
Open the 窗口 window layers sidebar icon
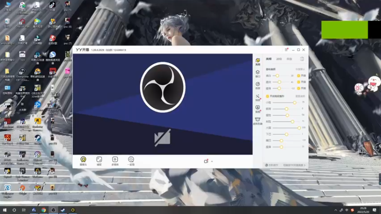(258, 74)
